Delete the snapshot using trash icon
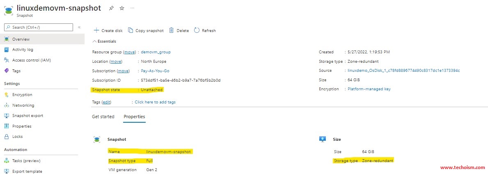Image resolution: width=488 pixels, height=174 pixels. 171,30
